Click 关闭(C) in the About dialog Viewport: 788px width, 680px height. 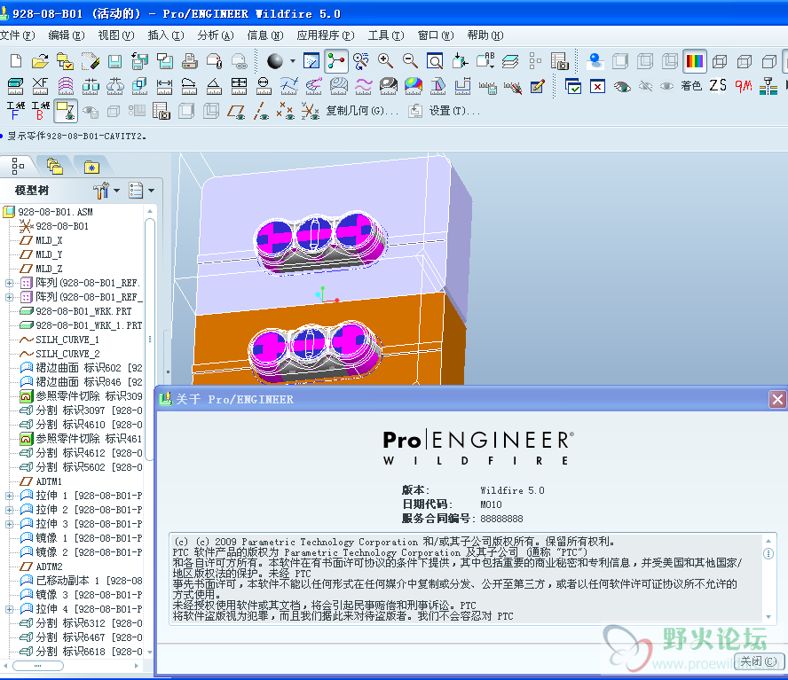[x=759, y=661]
